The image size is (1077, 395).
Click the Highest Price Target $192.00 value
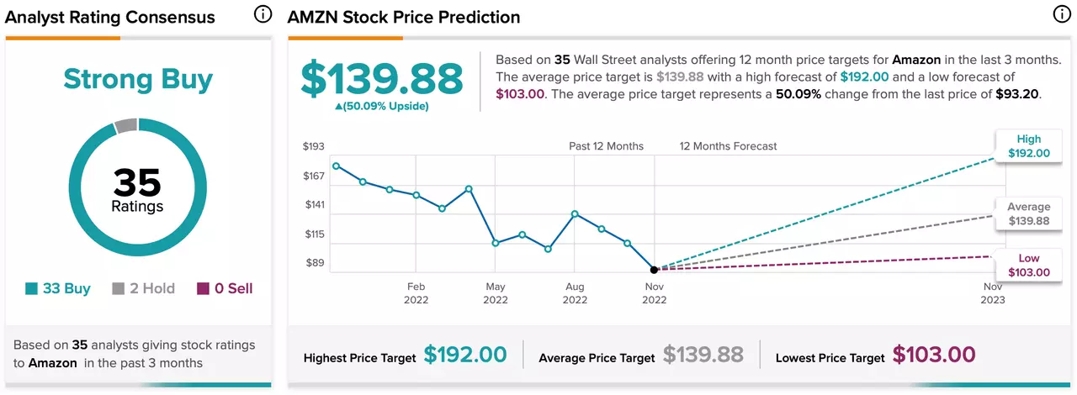coord(464,355)
